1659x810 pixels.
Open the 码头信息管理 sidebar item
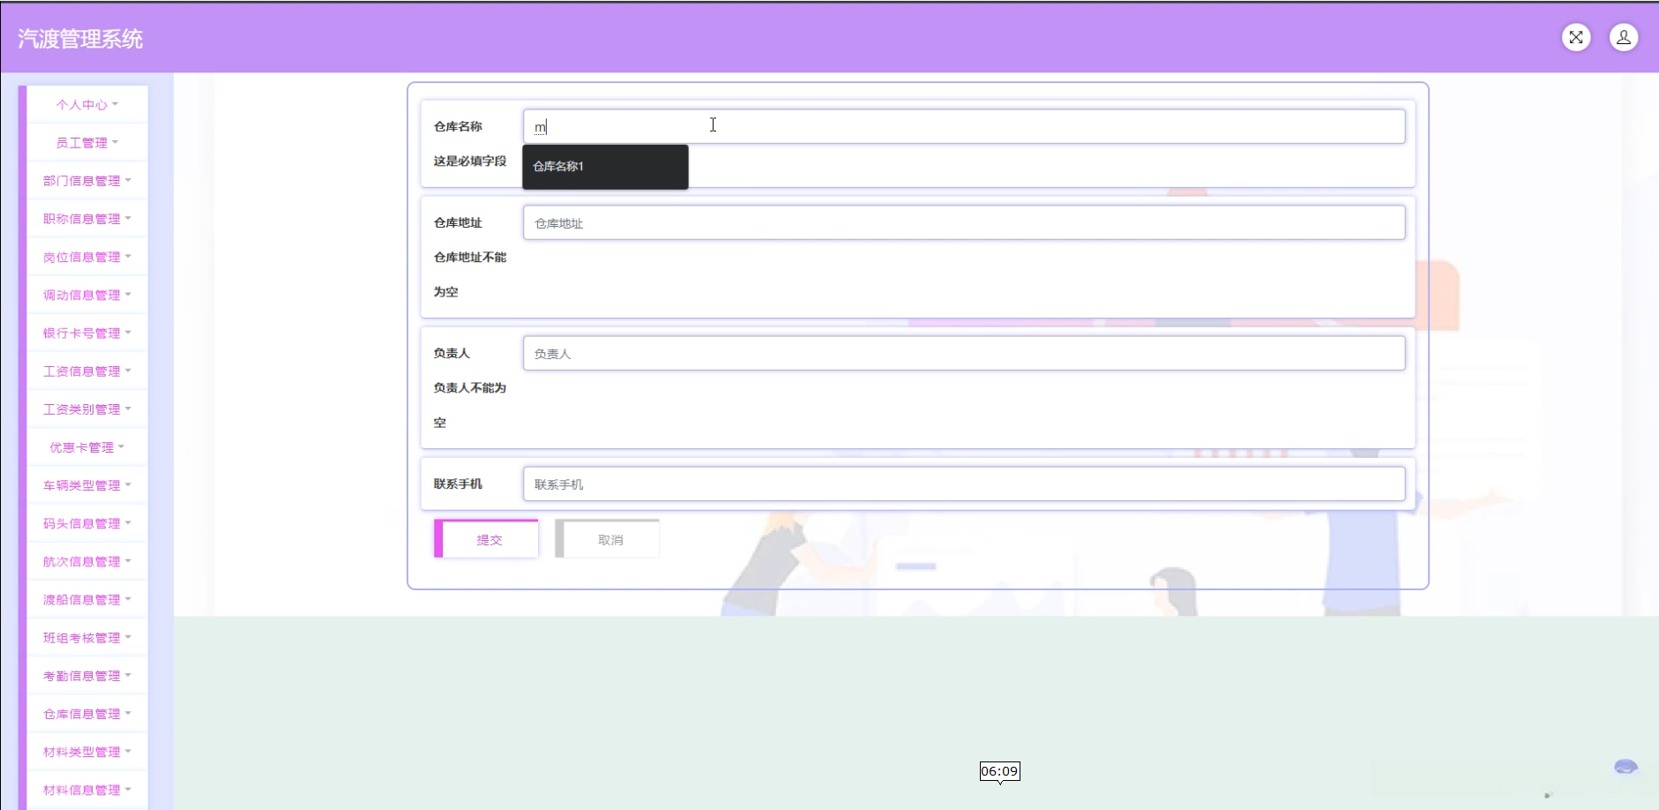87,523
